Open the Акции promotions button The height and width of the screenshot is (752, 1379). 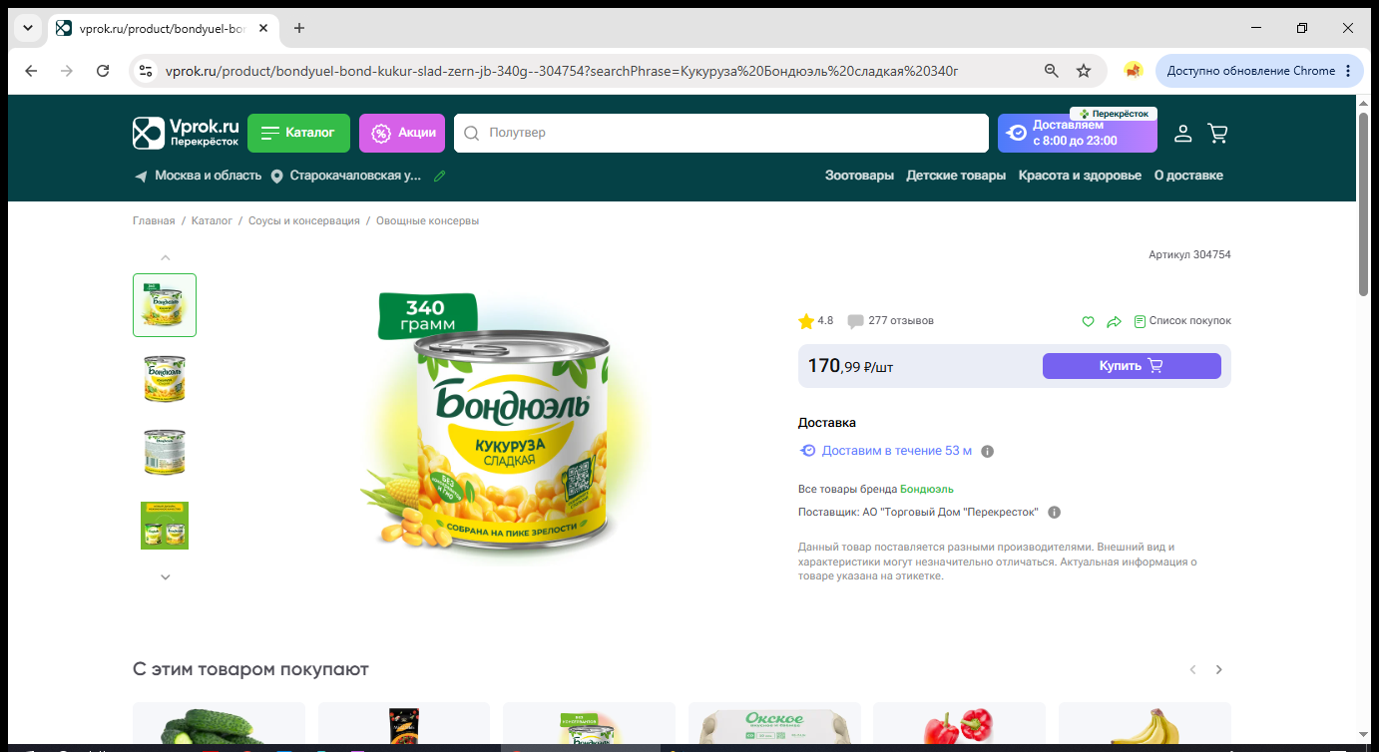402,134
